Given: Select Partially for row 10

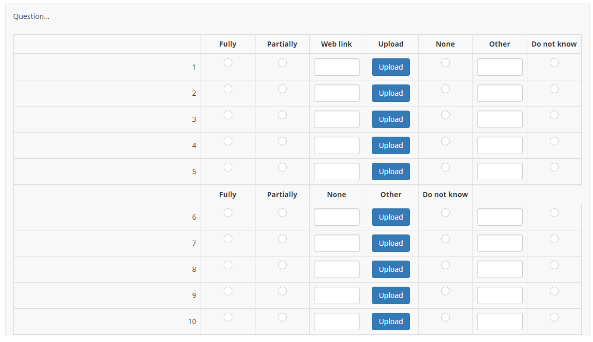Looking at the screenshot, I should 282,317.
